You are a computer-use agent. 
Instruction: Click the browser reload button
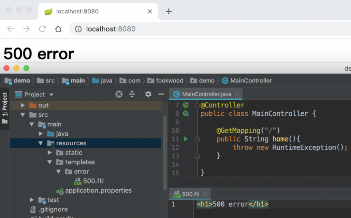(42, 29)
